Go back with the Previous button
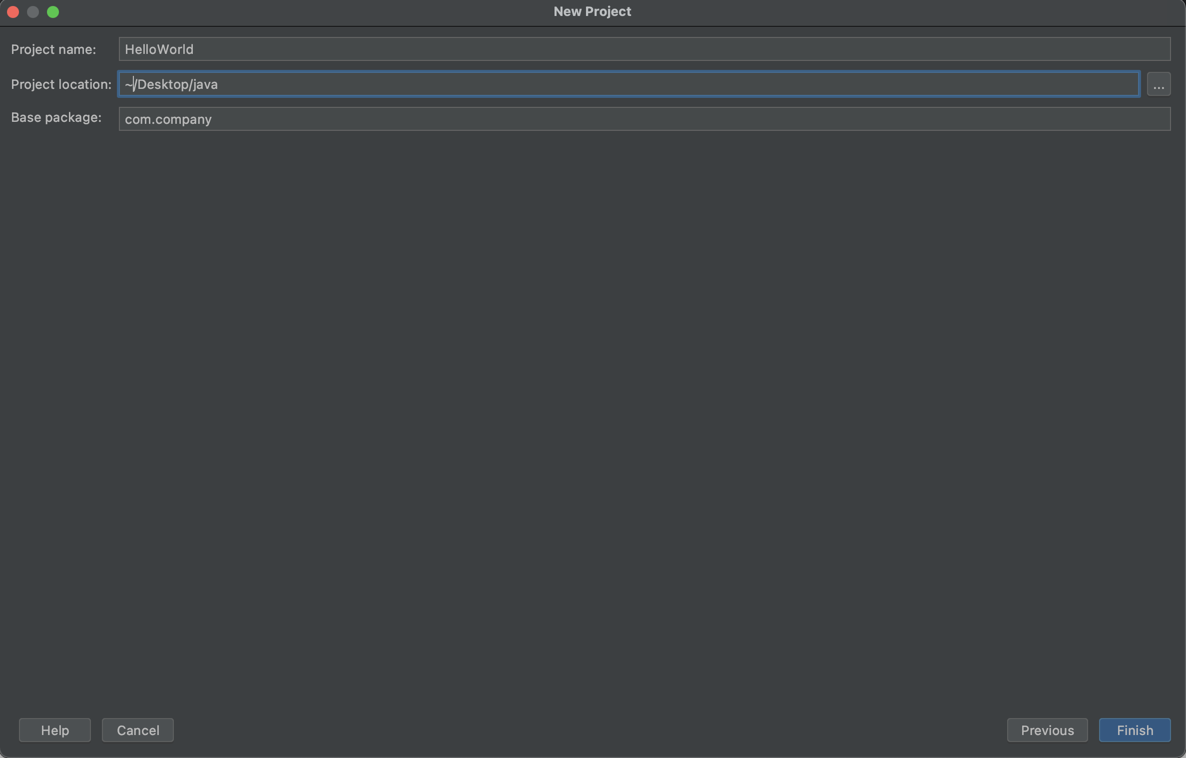This screenshot has width=1186, height=758. (1047, 730)
